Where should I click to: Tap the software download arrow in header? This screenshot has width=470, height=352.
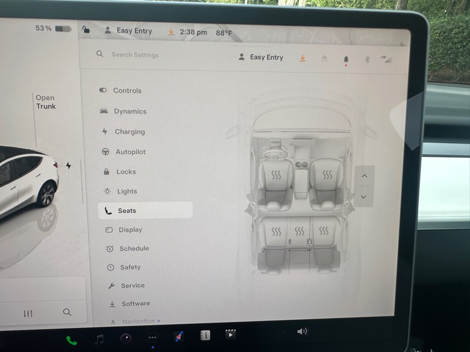point(303,57)
